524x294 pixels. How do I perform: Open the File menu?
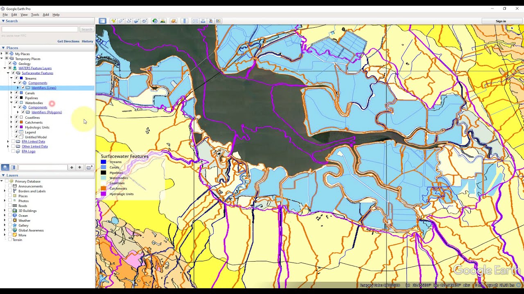click(x=5, y=15)
